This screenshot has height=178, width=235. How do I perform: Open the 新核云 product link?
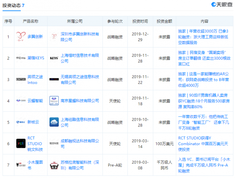pyautogui.click(x=33, y=122)
